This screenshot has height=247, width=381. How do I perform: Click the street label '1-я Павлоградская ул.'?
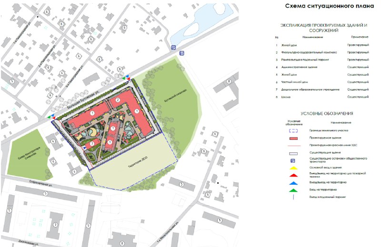click(22, 32)
